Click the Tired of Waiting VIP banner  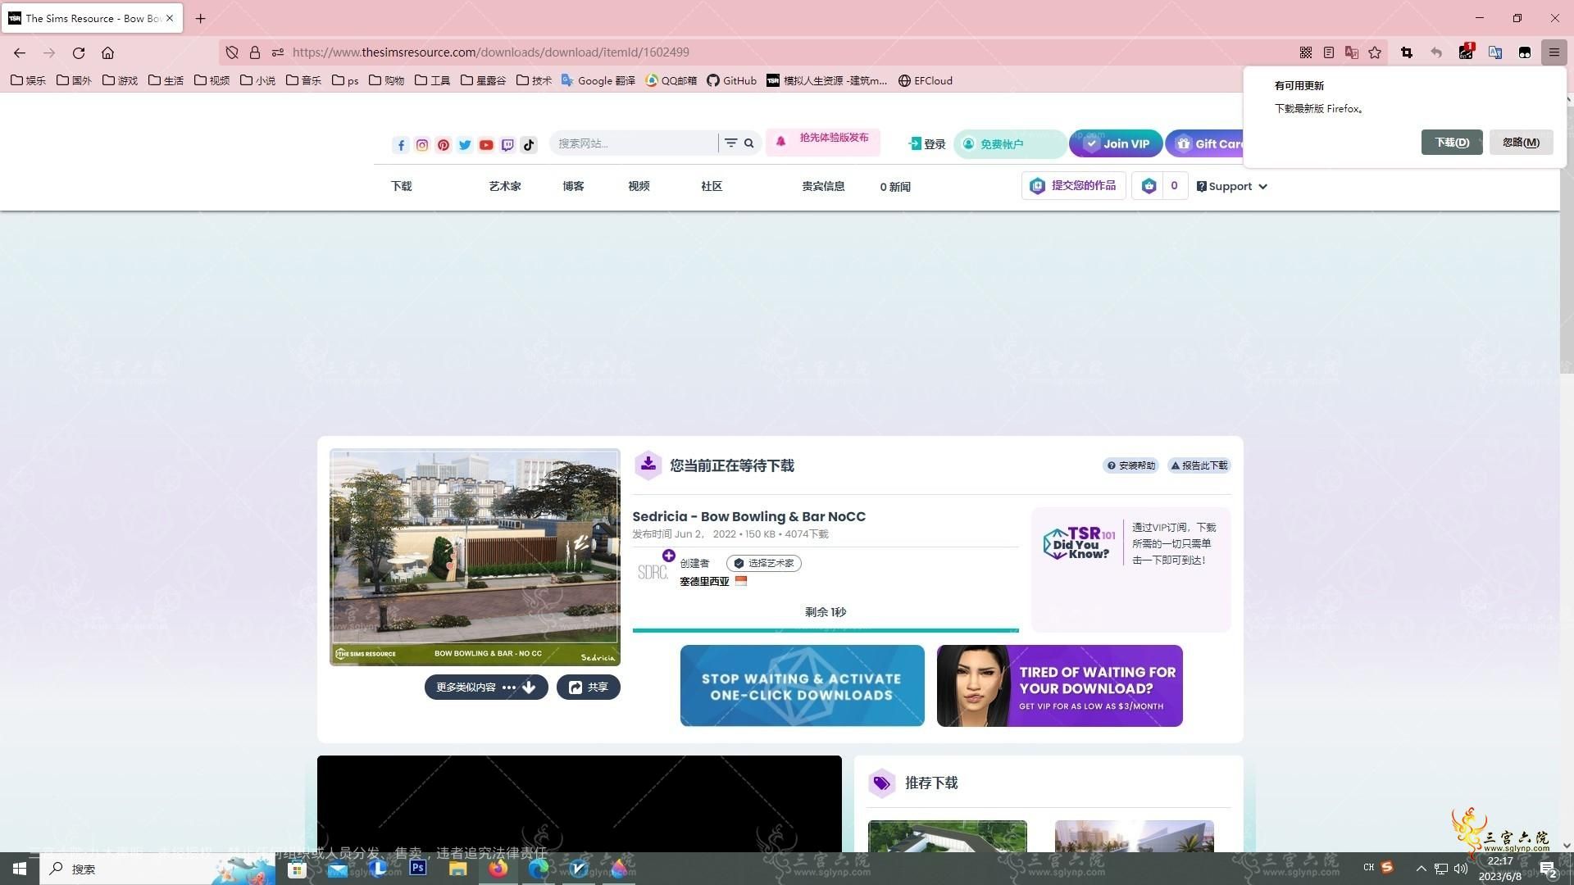click(x=1060, y=686)
